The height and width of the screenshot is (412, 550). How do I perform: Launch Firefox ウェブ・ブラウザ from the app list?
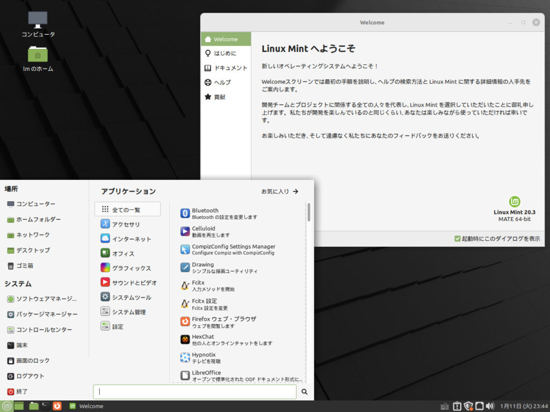pos(223,322)
